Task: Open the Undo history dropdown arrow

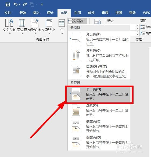Action: pyautogui.click(x=20, y=5)
